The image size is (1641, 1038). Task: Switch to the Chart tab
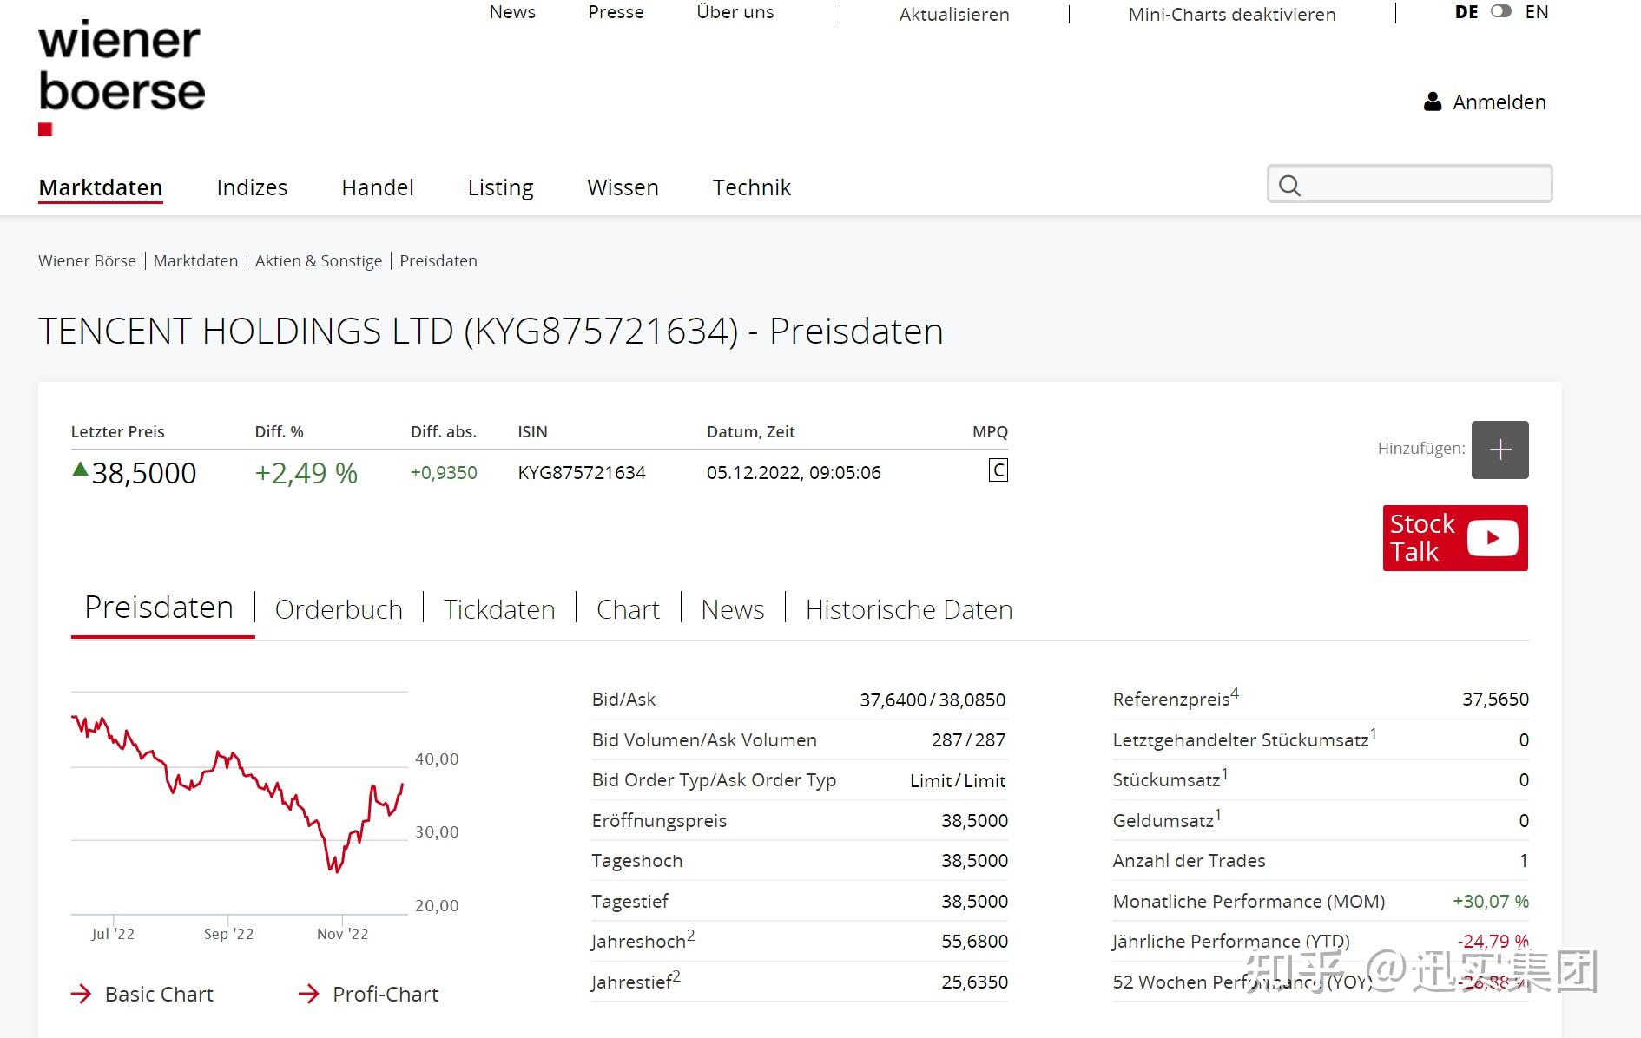(x=628, y=609)
